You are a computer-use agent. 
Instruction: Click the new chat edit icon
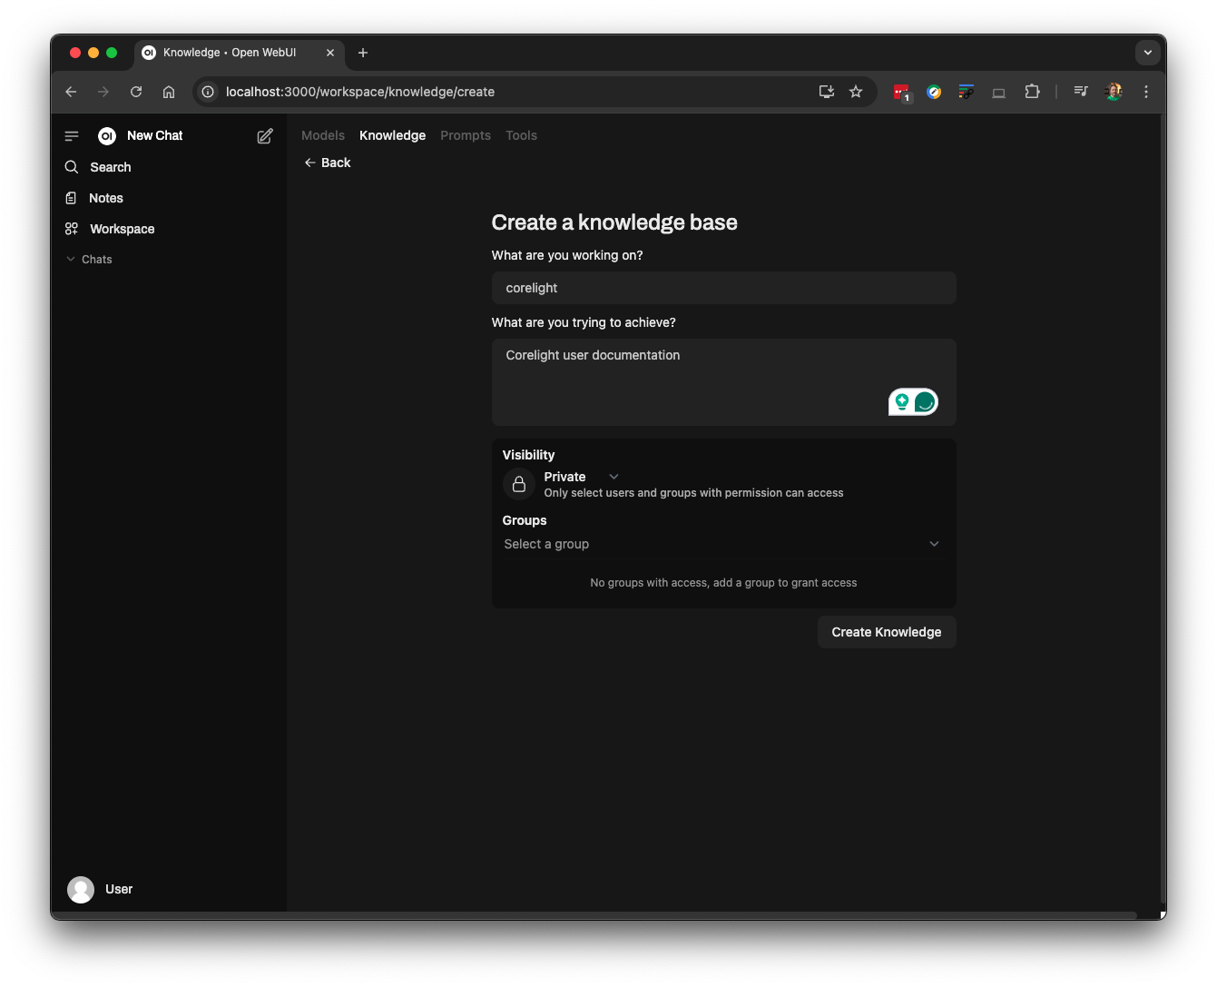tap(265, 136)
